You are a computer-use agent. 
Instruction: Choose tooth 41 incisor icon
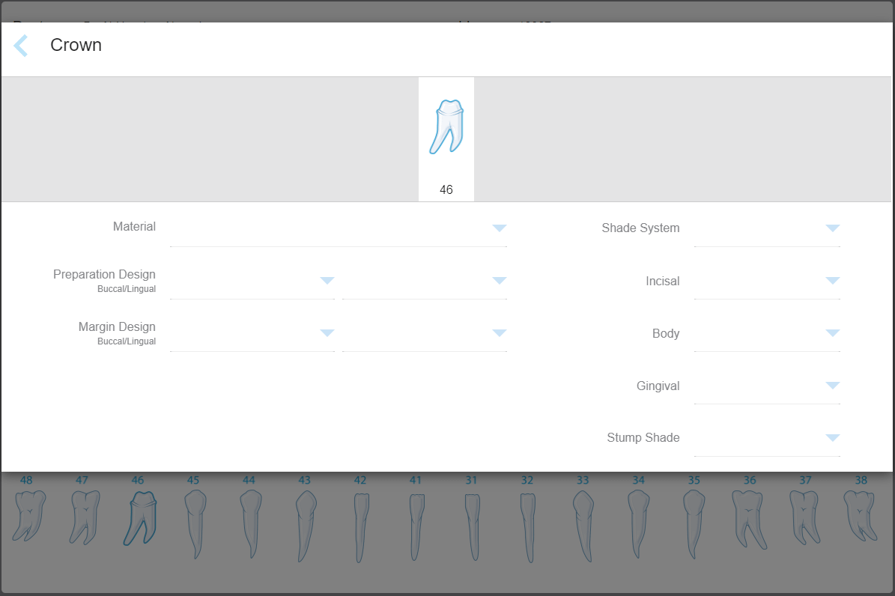pyautogui.click(x=416, y=526)
